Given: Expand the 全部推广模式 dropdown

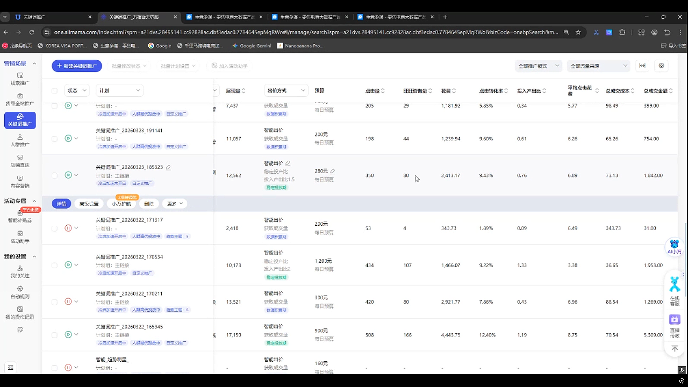Looking at the screenshot, I should [538, 66].
